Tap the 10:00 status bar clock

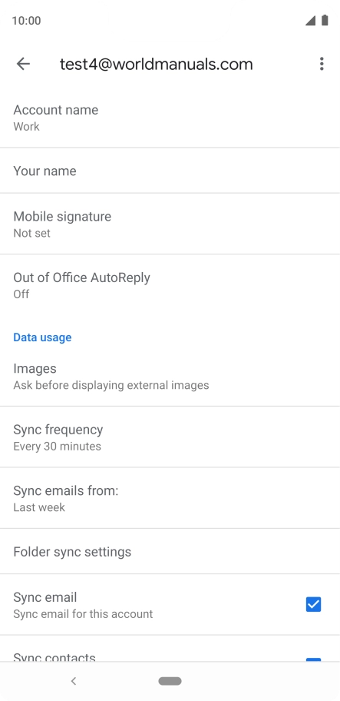tap(26, 21)
